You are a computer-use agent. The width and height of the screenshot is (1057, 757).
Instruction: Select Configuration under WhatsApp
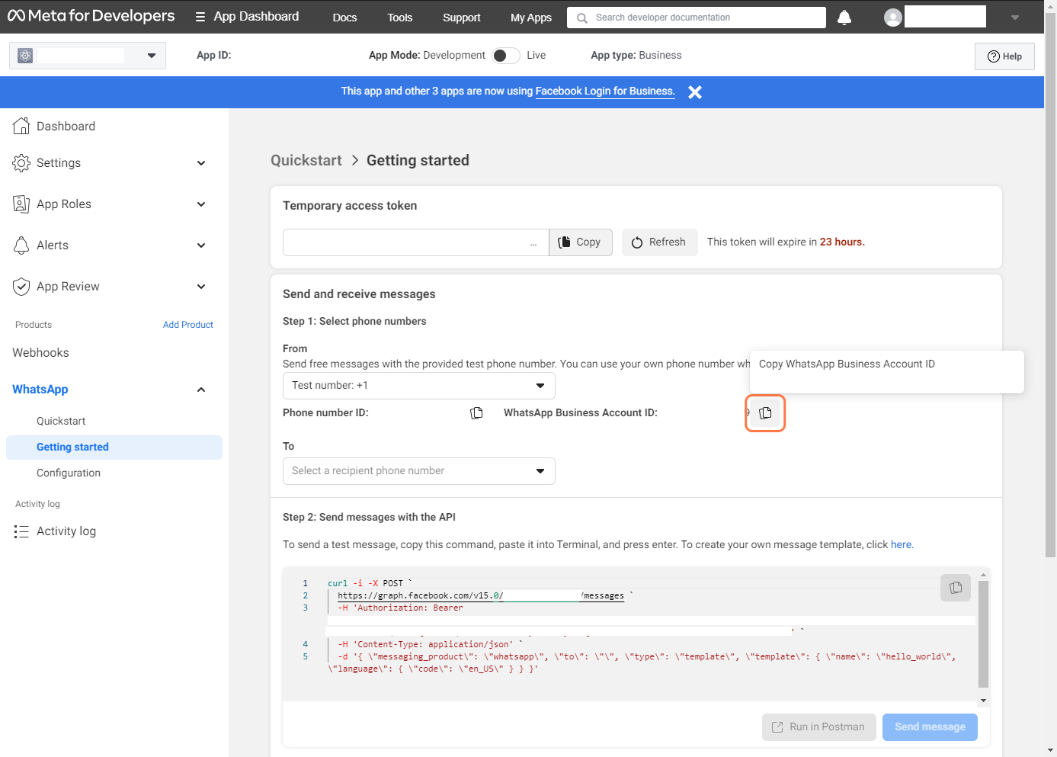[x=69, y=473]
